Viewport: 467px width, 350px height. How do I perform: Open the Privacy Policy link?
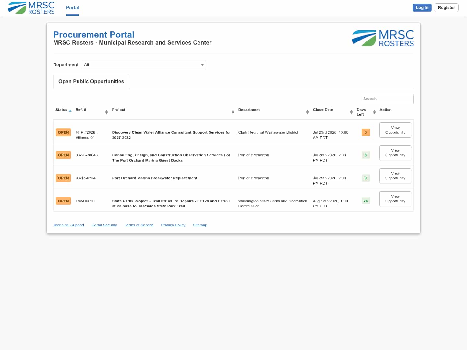tap(173, 225)
